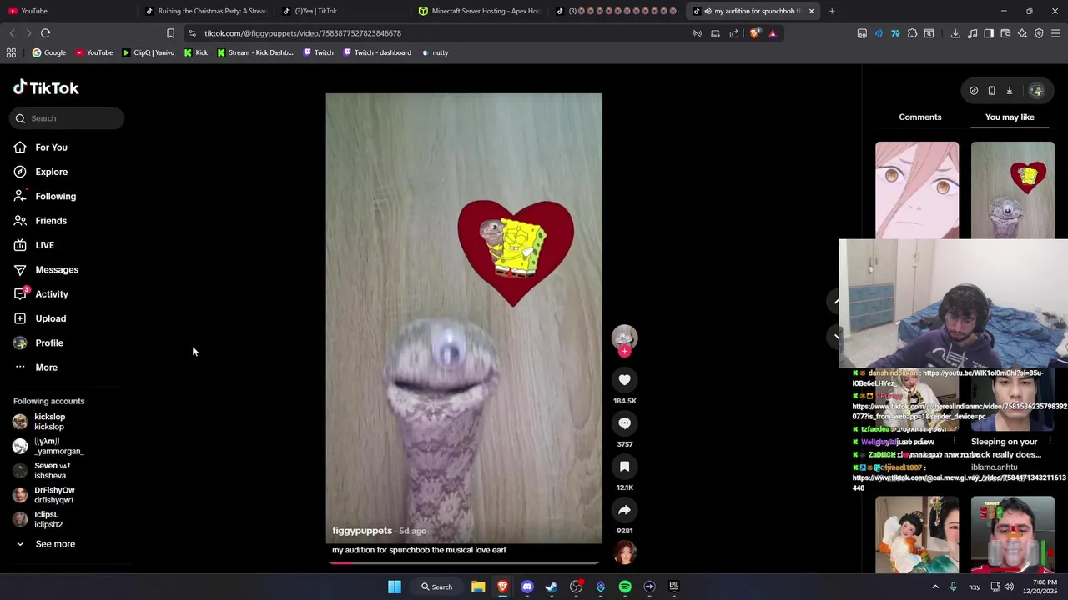Bookmark this page in address bar
Image resolution: width=1068 pixels, height=600 pixels.
[x=170, y=33]
